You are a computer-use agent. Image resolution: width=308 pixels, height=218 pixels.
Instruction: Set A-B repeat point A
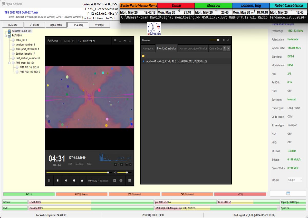tap(115, 164)
